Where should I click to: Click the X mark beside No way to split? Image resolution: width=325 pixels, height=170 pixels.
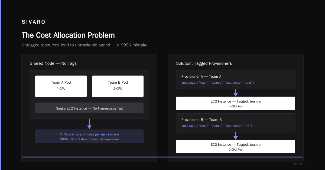[61, 134]
